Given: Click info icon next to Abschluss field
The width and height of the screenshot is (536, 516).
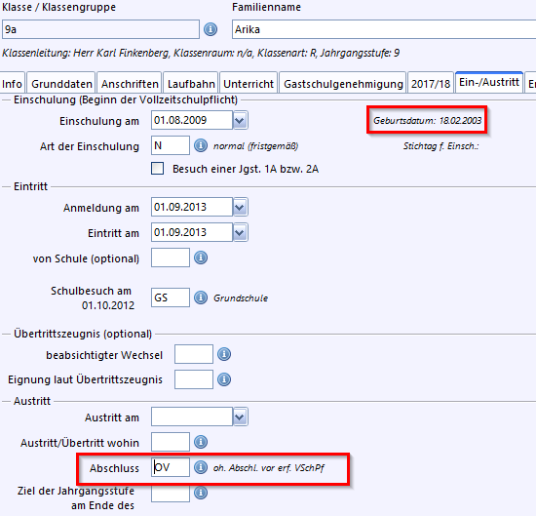Looking at the screenshot, I should coord(201,467).
